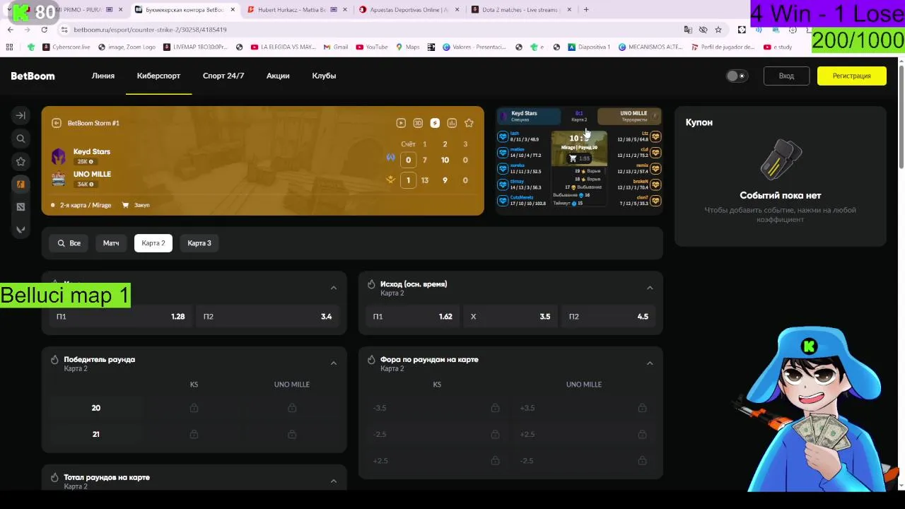
Task: Click fire icon beside Исход (осн. время)
Action: [x=371, y=284]
